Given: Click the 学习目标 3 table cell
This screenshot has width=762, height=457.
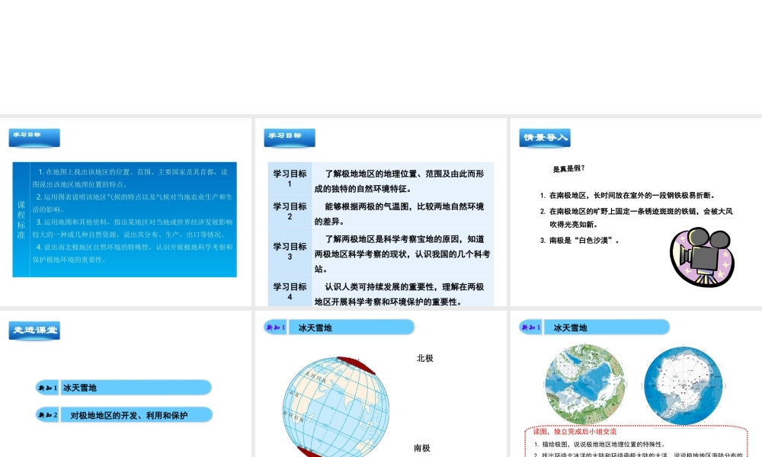Looking at the screenshot, I should click(x=290, y=251).
